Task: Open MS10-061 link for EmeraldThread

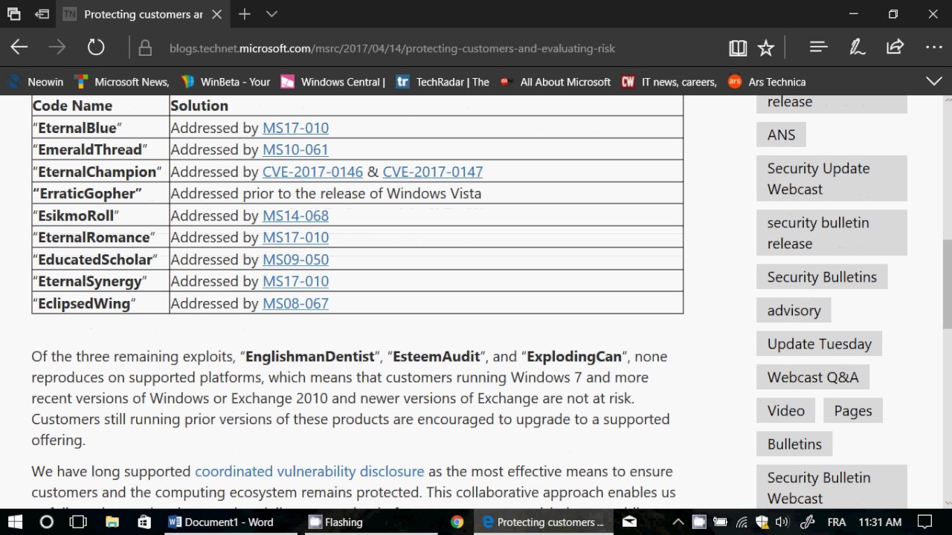Action: 295,149
